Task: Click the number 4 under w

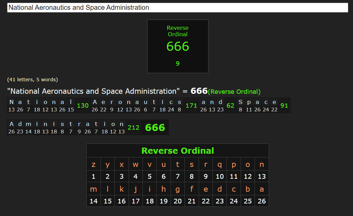Action: pos(135,176)
